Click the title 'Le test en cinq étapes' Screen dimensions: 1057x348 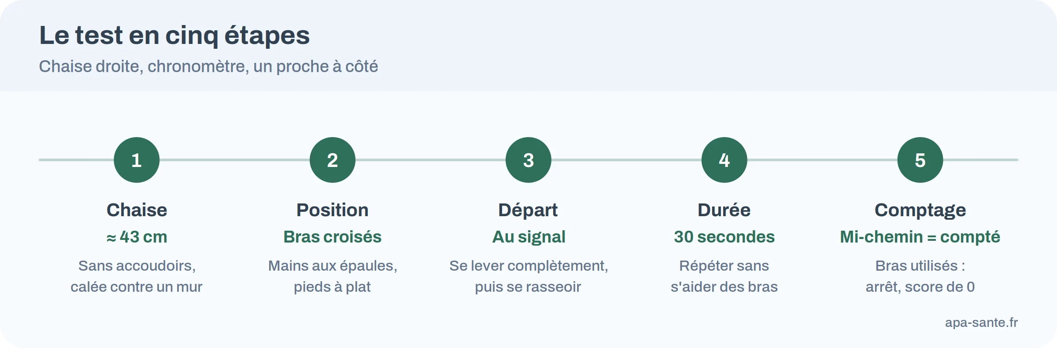(174, 35)
